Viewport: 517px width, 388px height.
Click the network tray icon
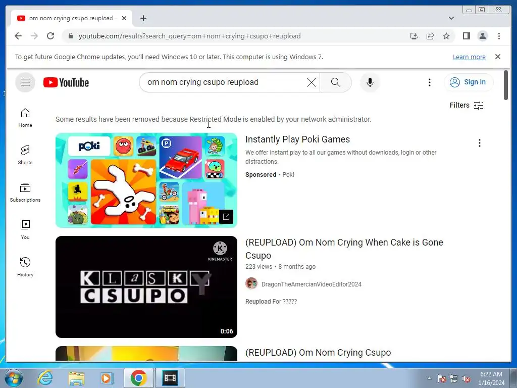pos(454,378)
